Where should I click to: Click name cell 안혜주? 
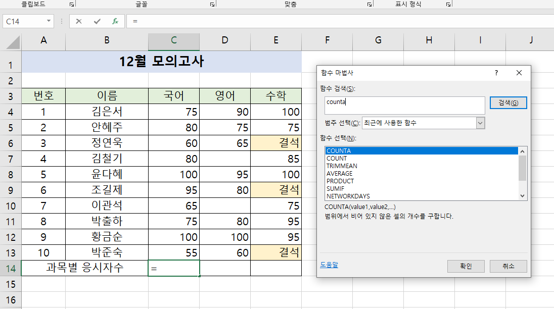coord(107,127)
